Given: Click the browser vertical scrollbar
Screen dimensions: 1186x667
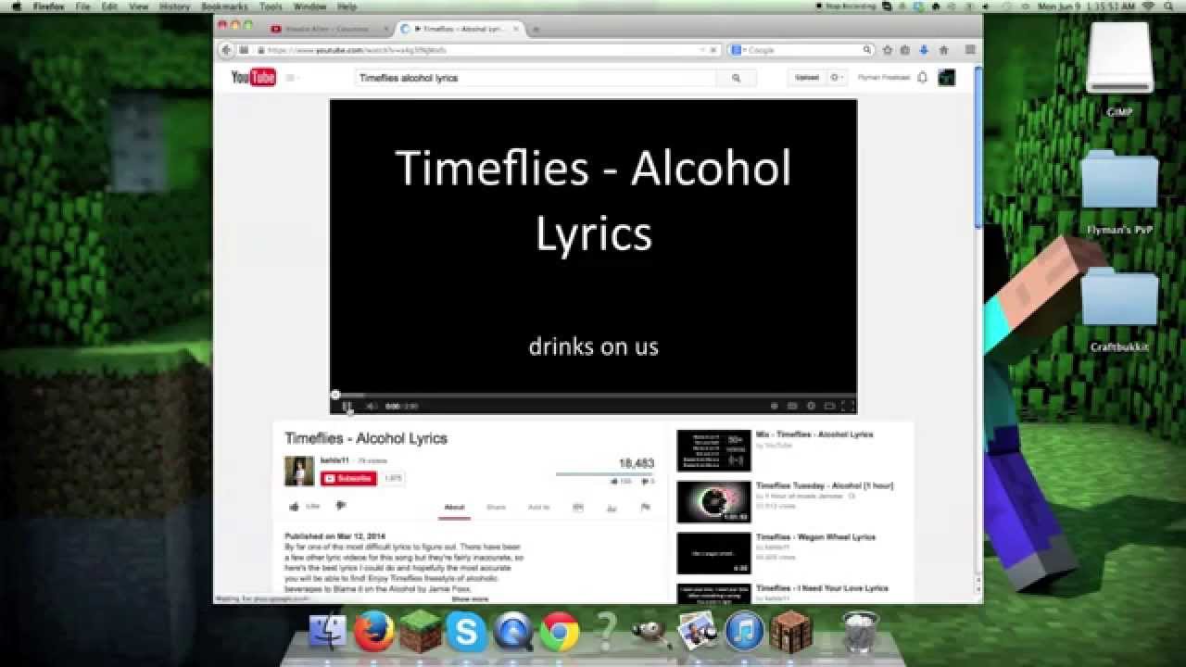Looking at the screenshot, I should 978,148.
